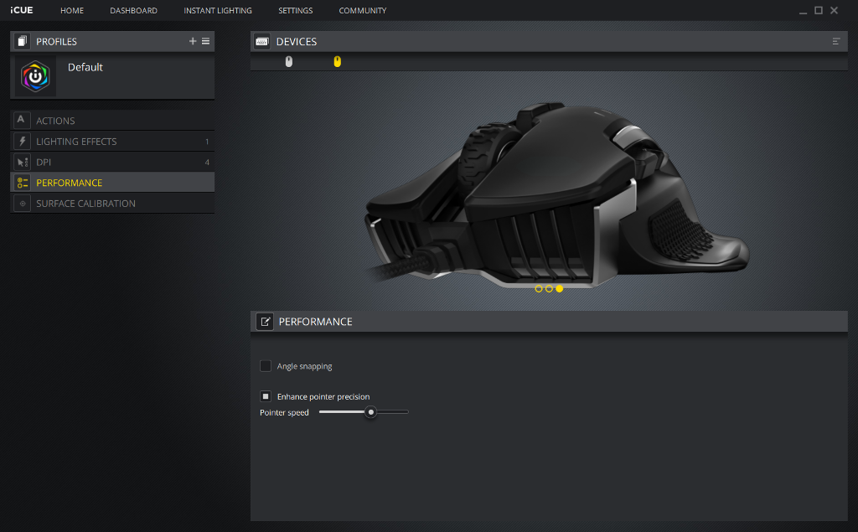Toggle Enhance pointer precision checkbox

click(266, 396)
